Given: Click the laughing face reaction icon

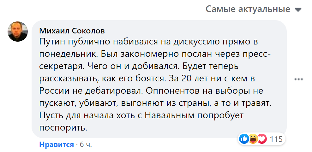Looking at the screenshot, I should click(x=253, y=139).
